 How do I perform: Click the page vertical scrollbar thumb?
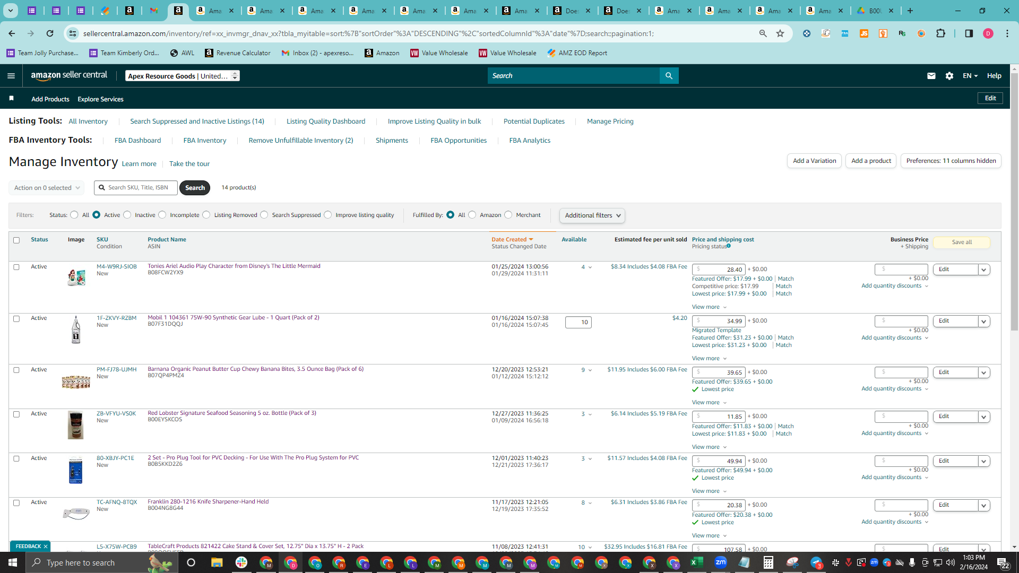point(1014,202)
